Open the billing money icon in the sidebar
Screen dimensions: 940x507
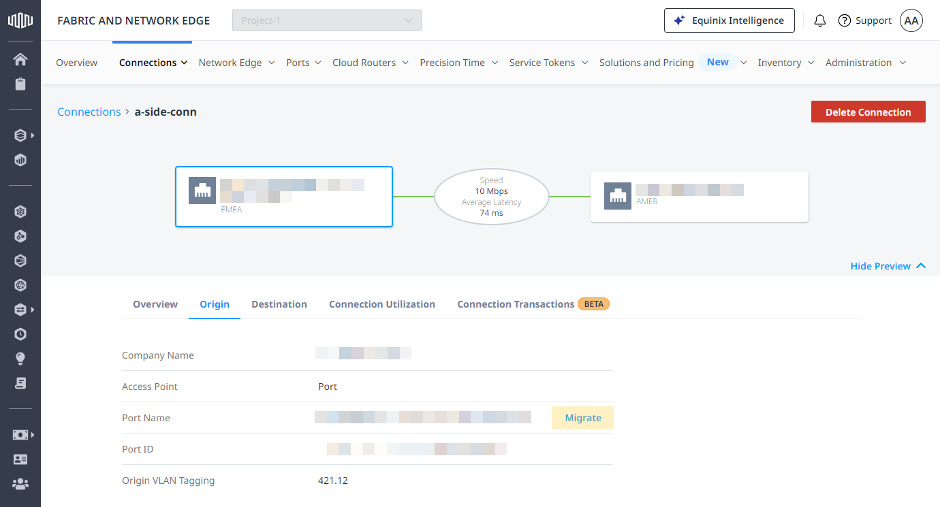click(x=20, y=434)
